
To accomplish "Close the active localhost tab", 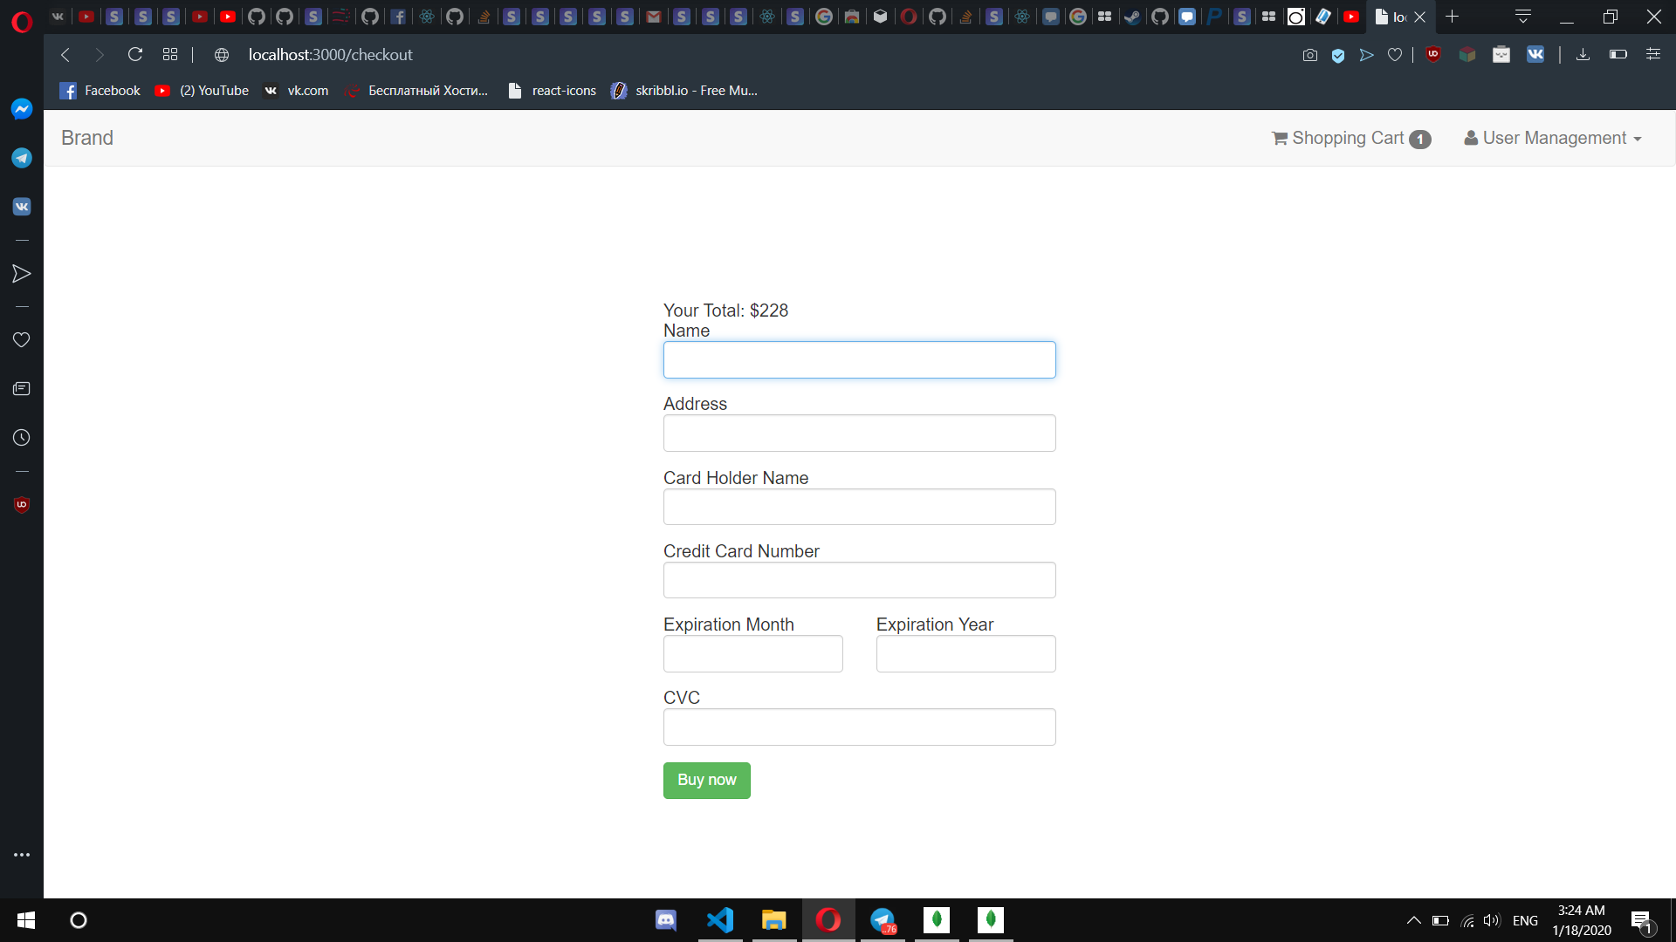I will [1420, 17].
